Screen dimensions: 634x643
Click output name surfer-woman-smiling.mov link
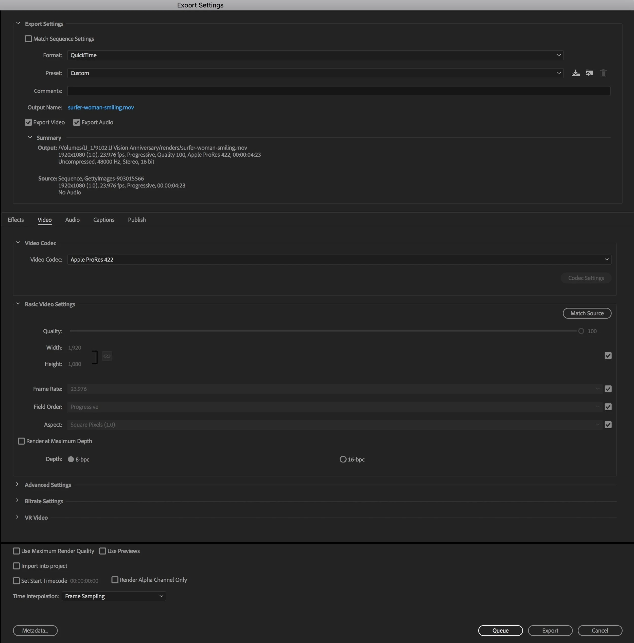click(x=101, y=107)
